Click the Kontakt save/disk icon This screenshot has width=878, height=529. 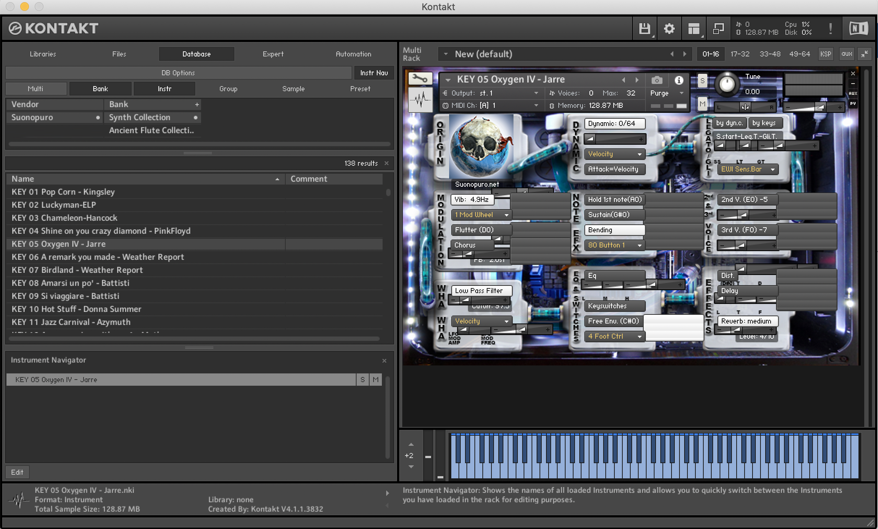coord(644,27)
